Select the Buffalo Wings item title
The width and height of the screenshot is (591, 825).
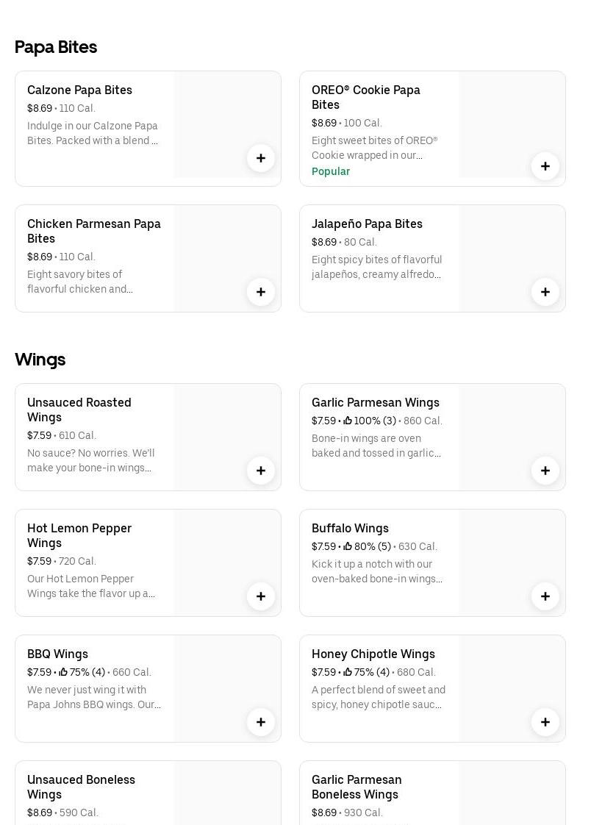350,528
